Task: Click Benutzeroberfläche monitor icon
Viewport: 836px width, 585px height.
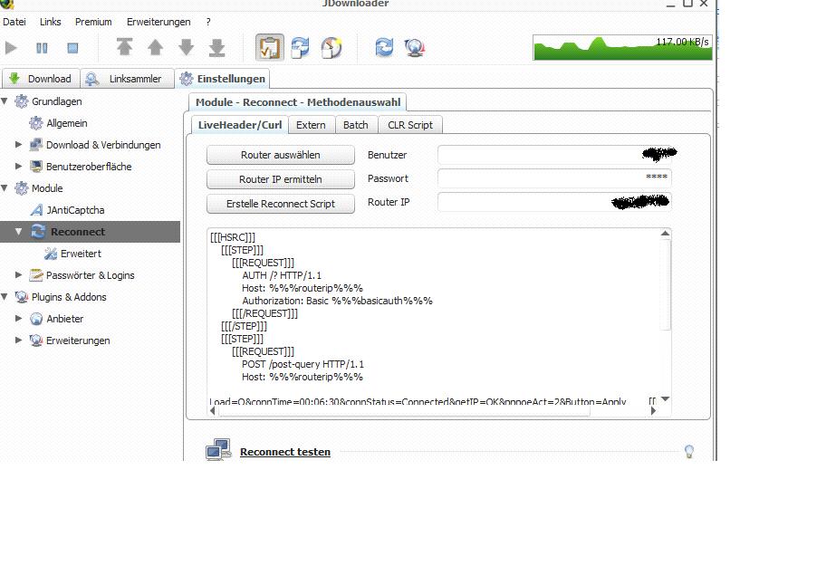Action: coord(35,167)
